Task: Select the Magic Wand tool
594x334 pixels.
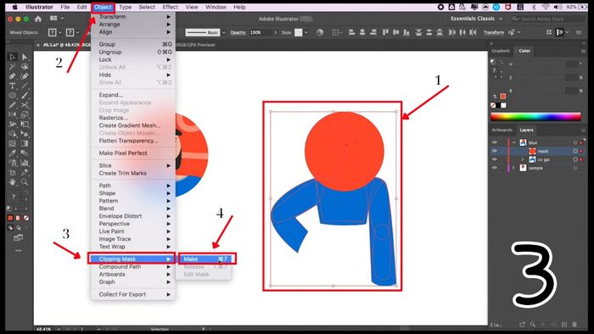Action: click(x=13, y=67)
